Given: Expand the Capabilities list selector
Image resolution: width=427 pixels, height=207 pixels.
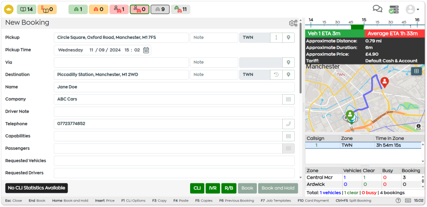Looking at the screenshot, I should 288,136.
